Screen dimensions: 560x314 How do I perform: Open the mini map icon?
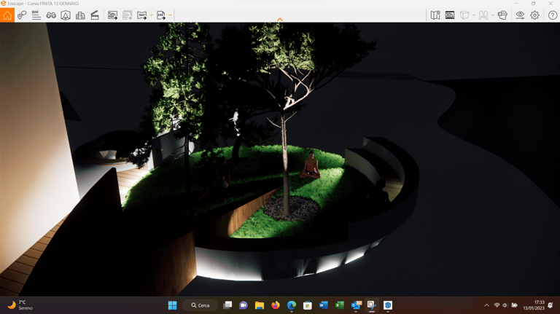(x=435, y=15)
